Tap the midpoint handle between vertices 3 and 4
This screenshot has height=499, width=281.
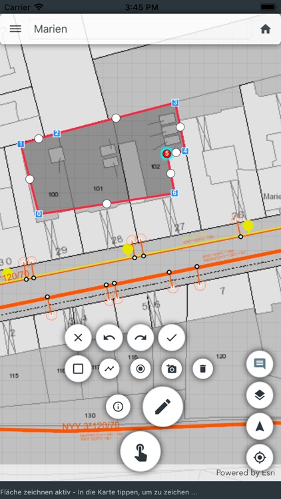pos(180,127)
